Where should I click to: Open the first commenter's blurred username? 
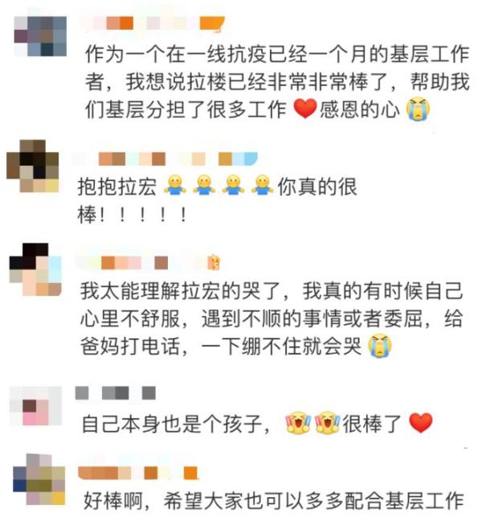pos(153,23)
